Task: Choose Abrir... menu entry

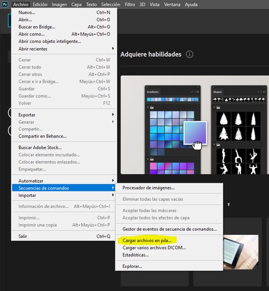Action: (x=64, y=20)
